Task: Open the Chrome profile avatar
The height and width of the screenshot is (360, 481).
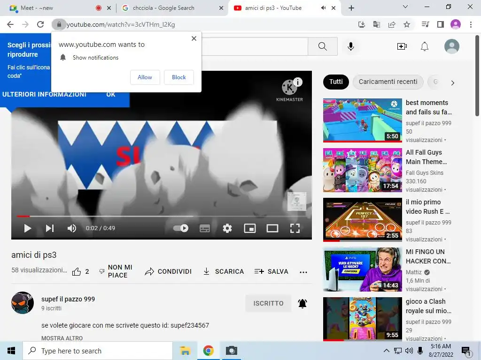Action: (x=456, y=24)
